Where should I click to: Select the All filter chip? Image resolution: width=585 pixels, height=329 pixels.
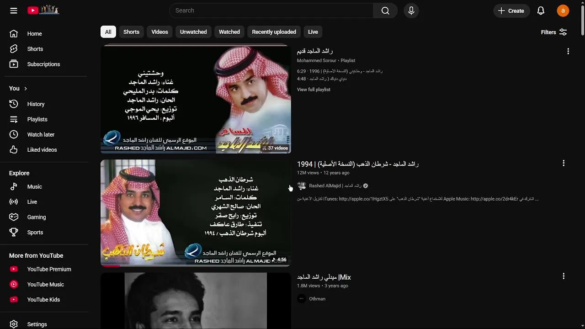pos(108,32)
